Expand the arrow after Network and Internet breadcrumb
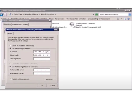This screenshot has height=99, width=132. [40, 14]
